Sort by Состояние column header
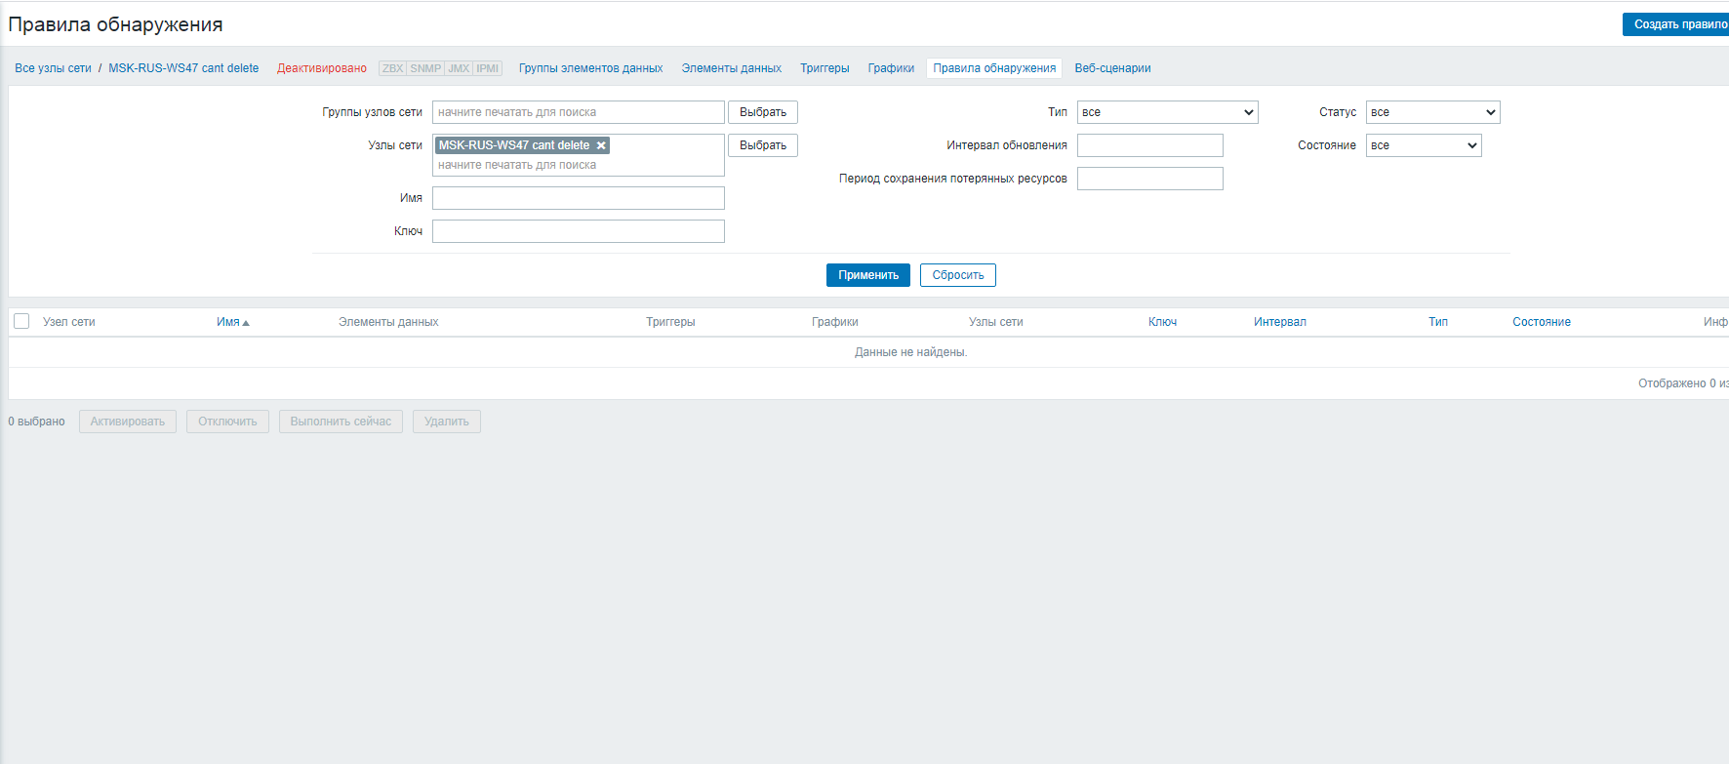Image resolution: width=1729 pixels, height=764 pixels. [x=1542, y=322]
